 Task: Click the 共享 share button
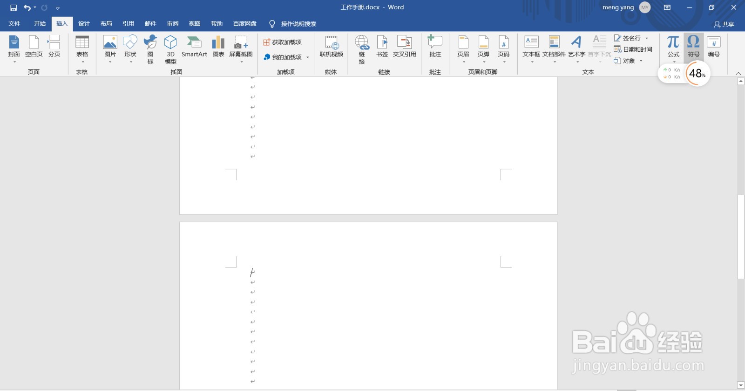tap(724, 24)
